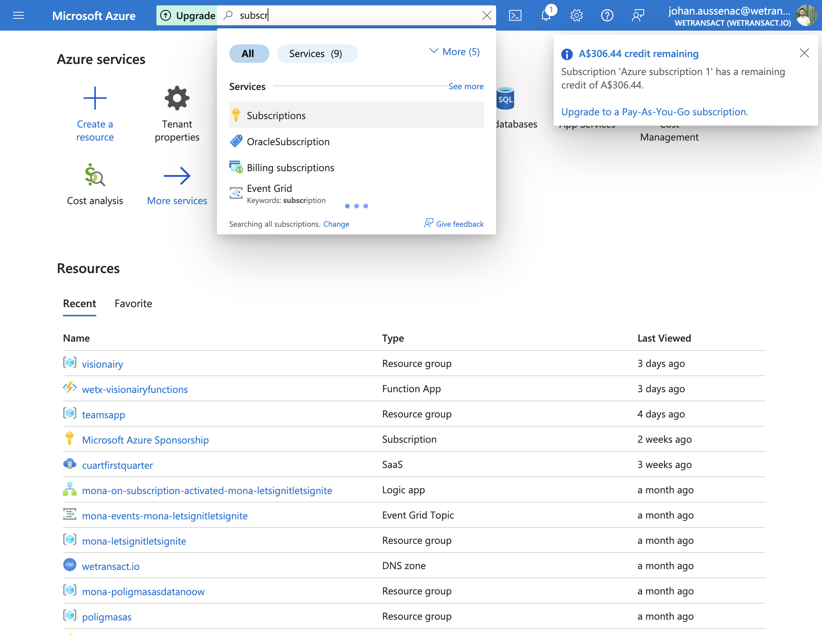
Task: Open A$306.44 credit remaining title
Action: 638,54
